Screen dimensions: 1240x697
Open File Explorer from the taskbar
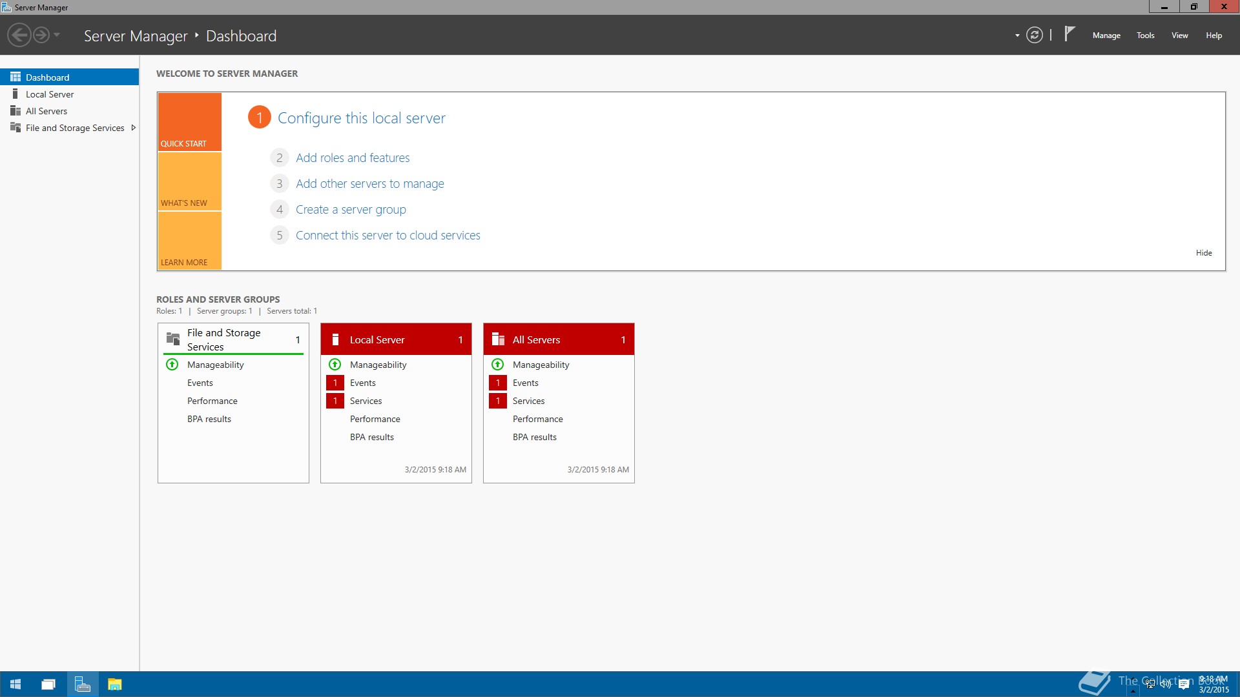(115, 684)
